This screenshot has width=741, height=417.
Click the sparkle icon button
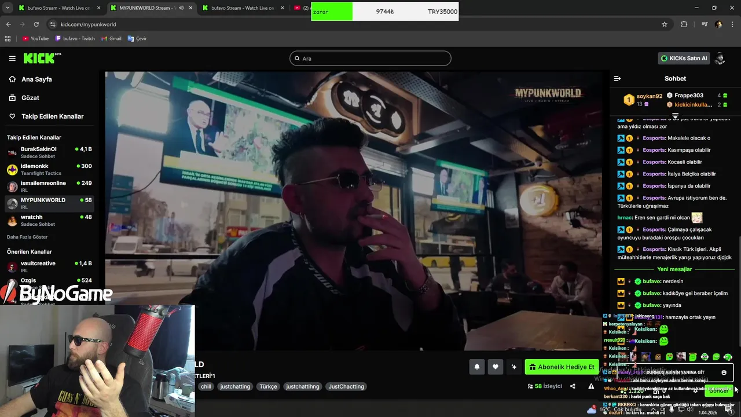[513, 367]
